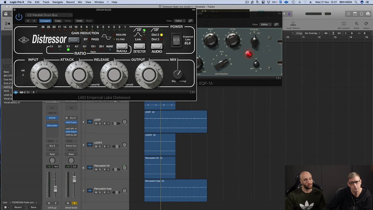
Task: Open the media Browsers icon
Action: (368, 14)
